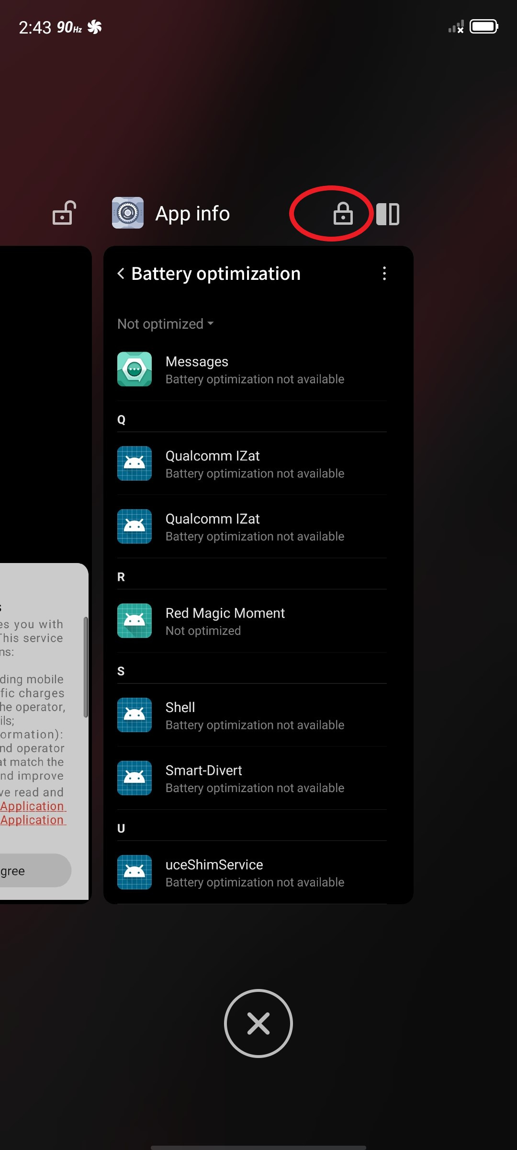517x1150 pixels.
Task: Clear all recent apps with X button
Action: point(258,1023)
